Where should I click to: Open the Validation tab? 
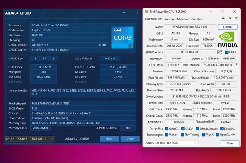196,19
